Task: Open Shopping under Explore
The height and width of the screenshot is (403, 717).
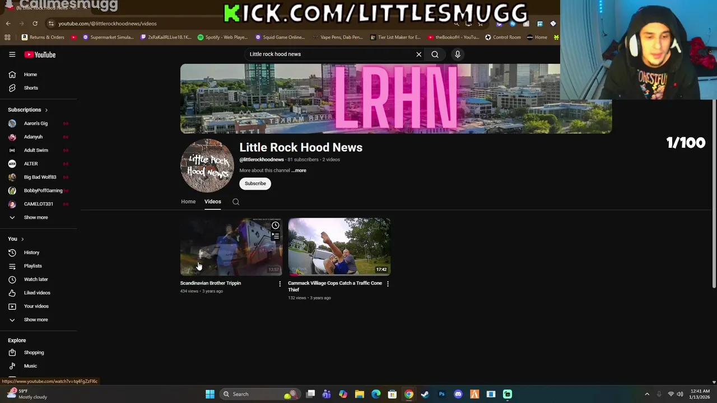Action: 34,353
